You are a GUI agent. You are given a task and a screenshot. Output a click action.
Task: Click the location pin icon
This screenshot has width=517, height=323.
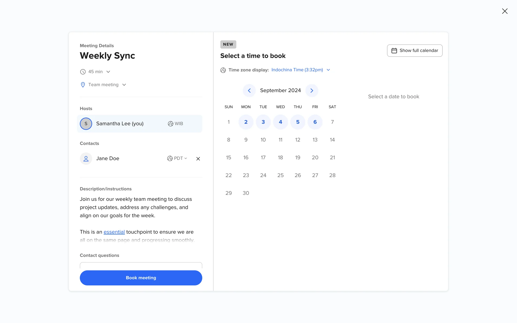pos(83,85)
